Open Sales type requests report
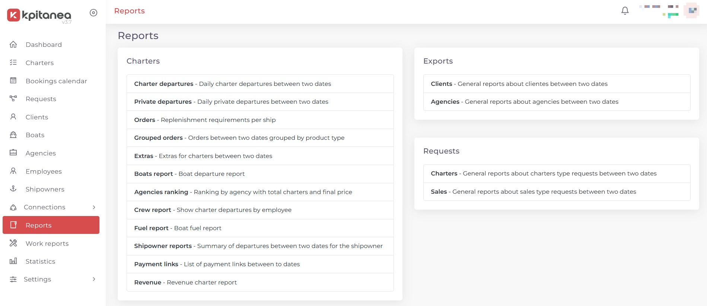Screen dimensions: 707x306 (557, 191)
